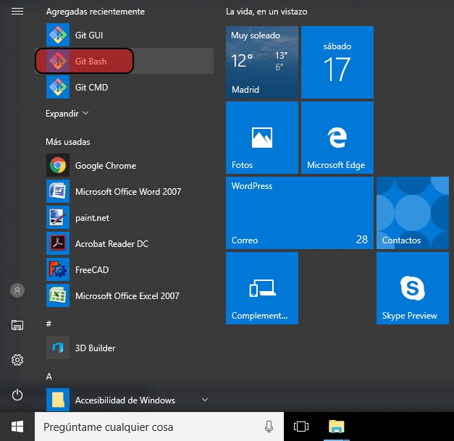Click the La vida, en un vistazo heading
The height and width of the screenshot is (441, 454).
pyautogui.click(x=266, y=12)
